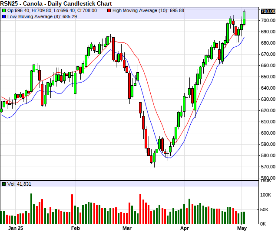
Task: Click the latest green candlestick near 708
Action: coord(244,18)
